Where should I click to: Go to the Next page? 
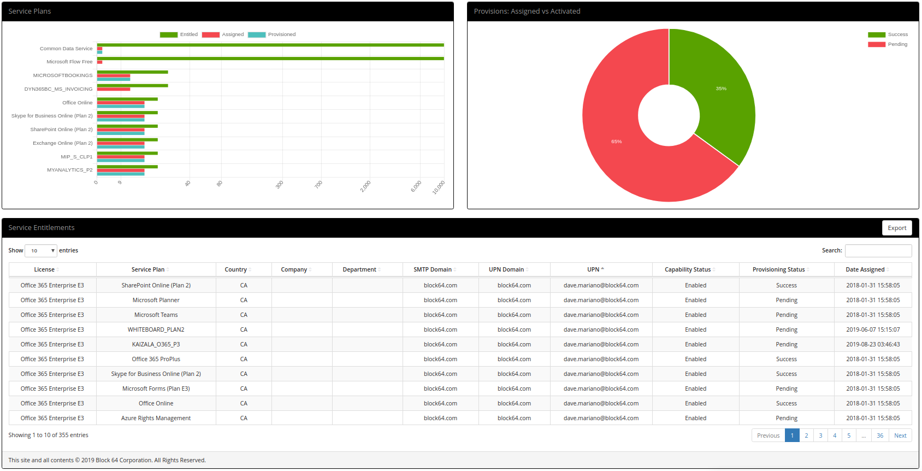coord(900,435)
